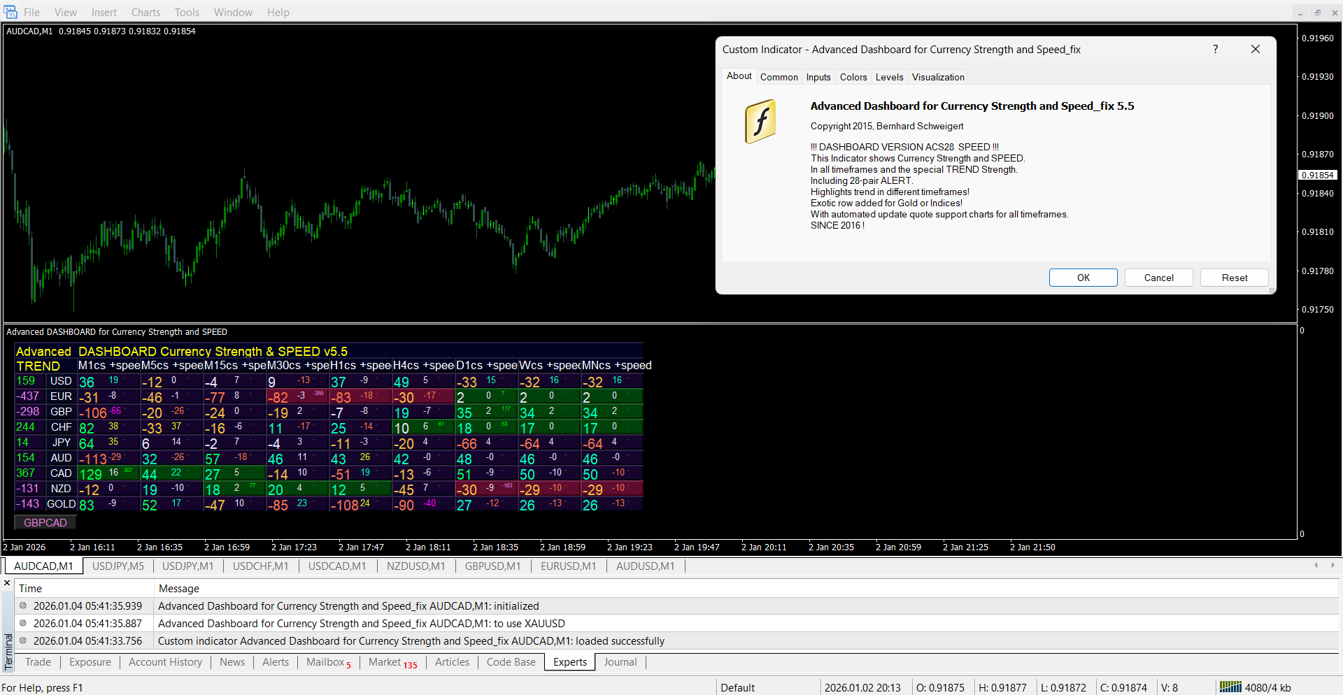Close the Custom Indicator dialog

pos(1255,49)
